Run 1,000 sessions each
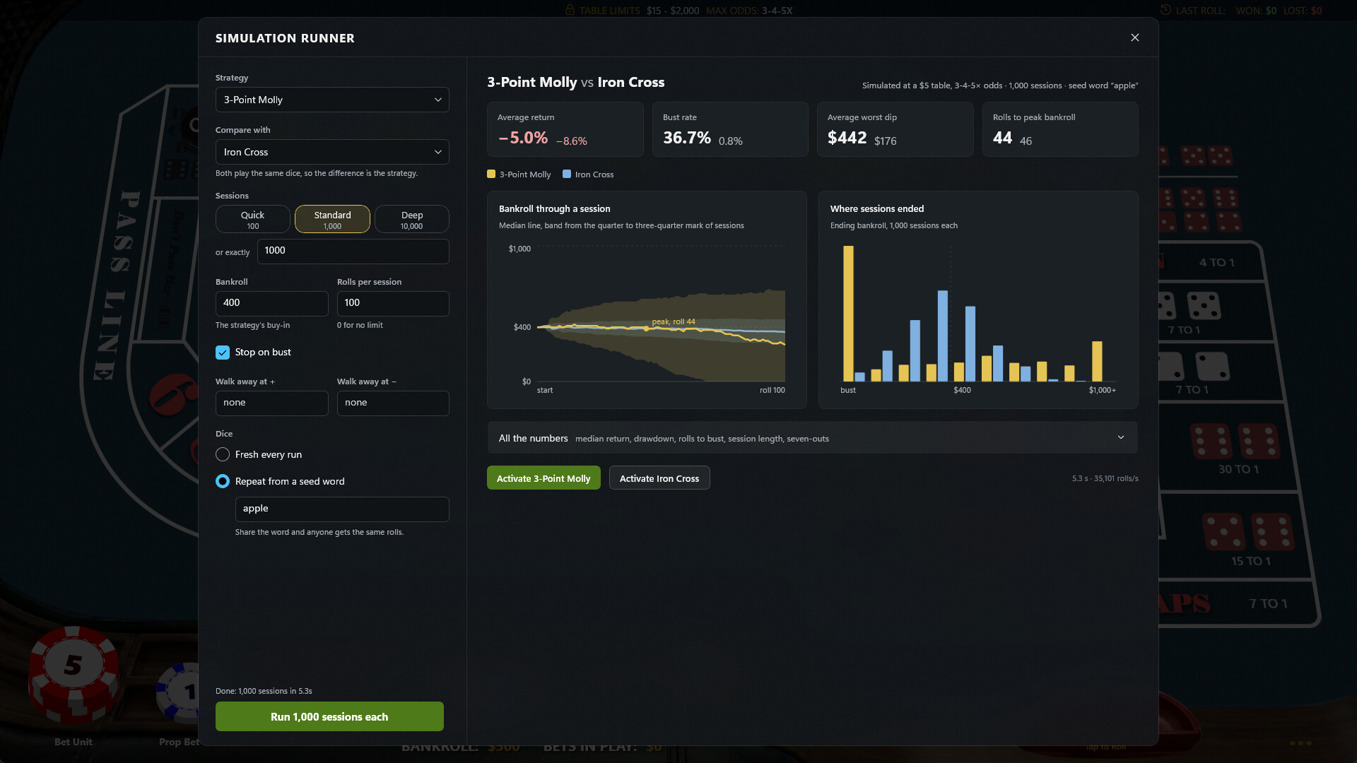Screen dimensions: 1357x763 tap(329, 716)
